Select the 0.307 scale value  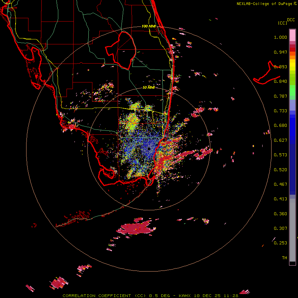pyautogui.click(x=280, y=228)
